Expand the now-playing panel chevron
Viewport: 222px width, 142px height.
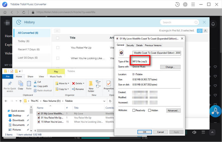pyautogui.click(x=212, y=132)
